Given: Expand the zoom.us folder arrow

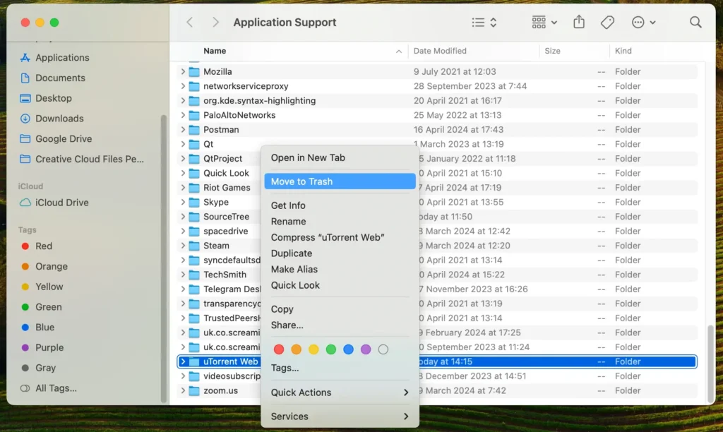Looking at the screenshot, I should click(x=183, y=390).
